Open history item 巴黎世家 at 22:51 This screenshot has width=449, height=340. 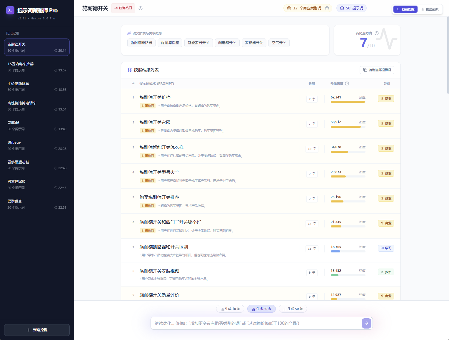37,204
